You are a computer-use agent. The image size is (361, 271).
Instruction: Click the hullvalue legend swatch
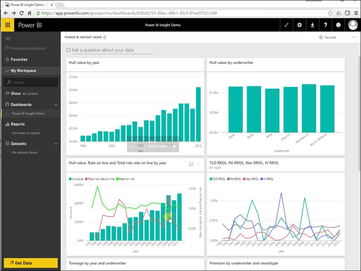click(x=70, y=179)
